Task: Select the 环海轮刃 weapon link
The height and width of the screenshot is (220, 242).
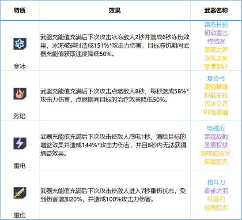Action: pyautogui.click(x=216, y=208)
